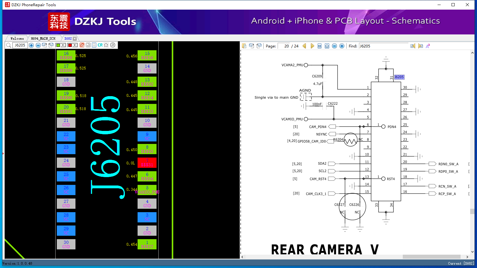The width and height of the screenshot is (477, 268).
Task: Toggle the CR display option
Action: coord(100,45)
